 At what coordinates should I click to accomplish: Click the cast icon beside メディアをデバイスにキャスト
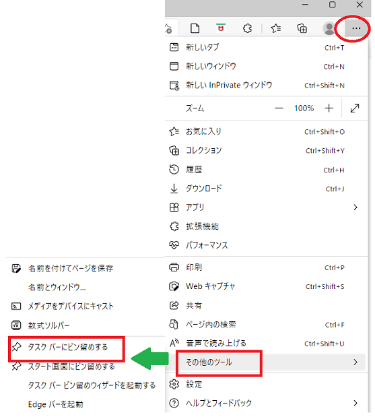click(x=16, y=307)
